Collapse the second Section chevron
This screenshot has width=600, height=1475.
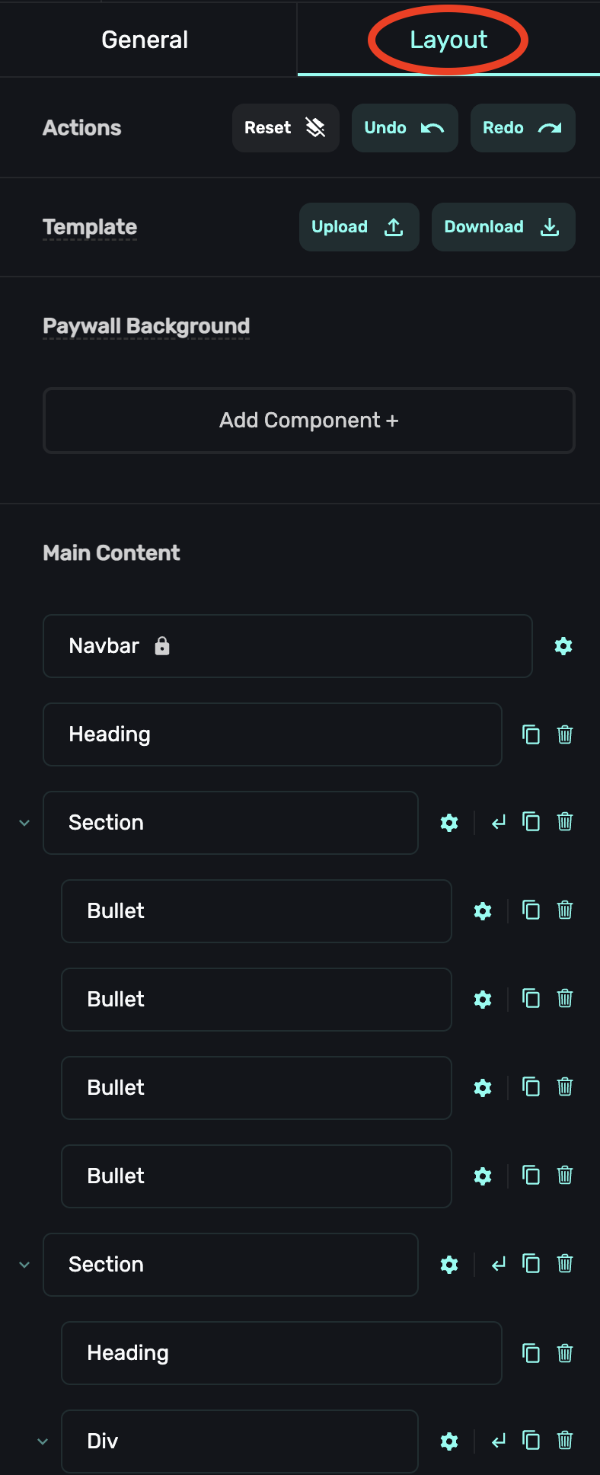24,1265
